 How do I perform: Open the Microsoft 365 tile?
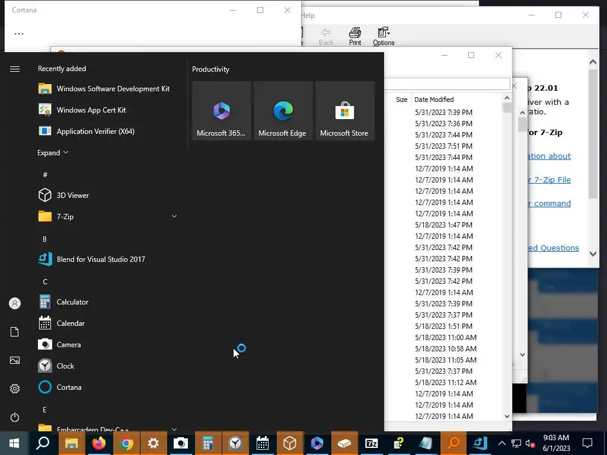click(222, 111)
